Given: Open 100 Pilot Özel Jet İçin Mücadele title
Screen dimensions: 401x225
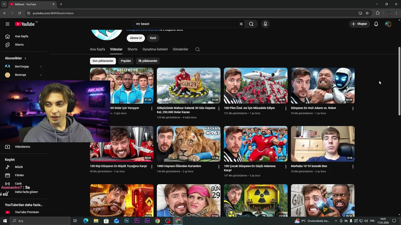Looking at the screenshot, I should coord(249,108).
